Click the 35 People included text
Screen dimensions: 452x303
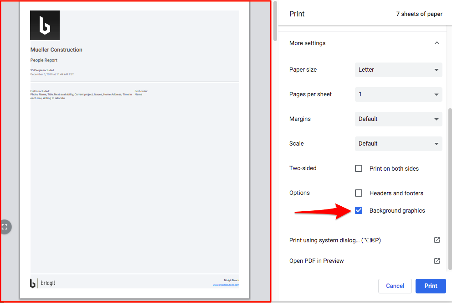click(x=42, y=70)
